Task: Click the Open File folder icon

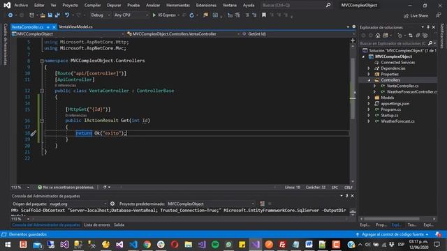Action: [x=43, y=15]
